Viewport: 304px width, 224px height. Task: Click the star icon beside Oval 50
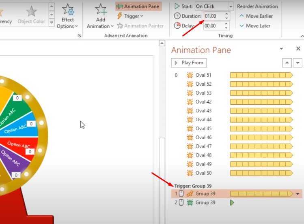tap(190, 173)
